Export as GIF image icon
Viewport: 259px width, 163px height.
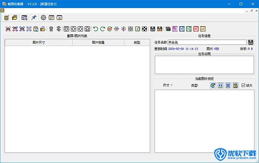[202, 29]
